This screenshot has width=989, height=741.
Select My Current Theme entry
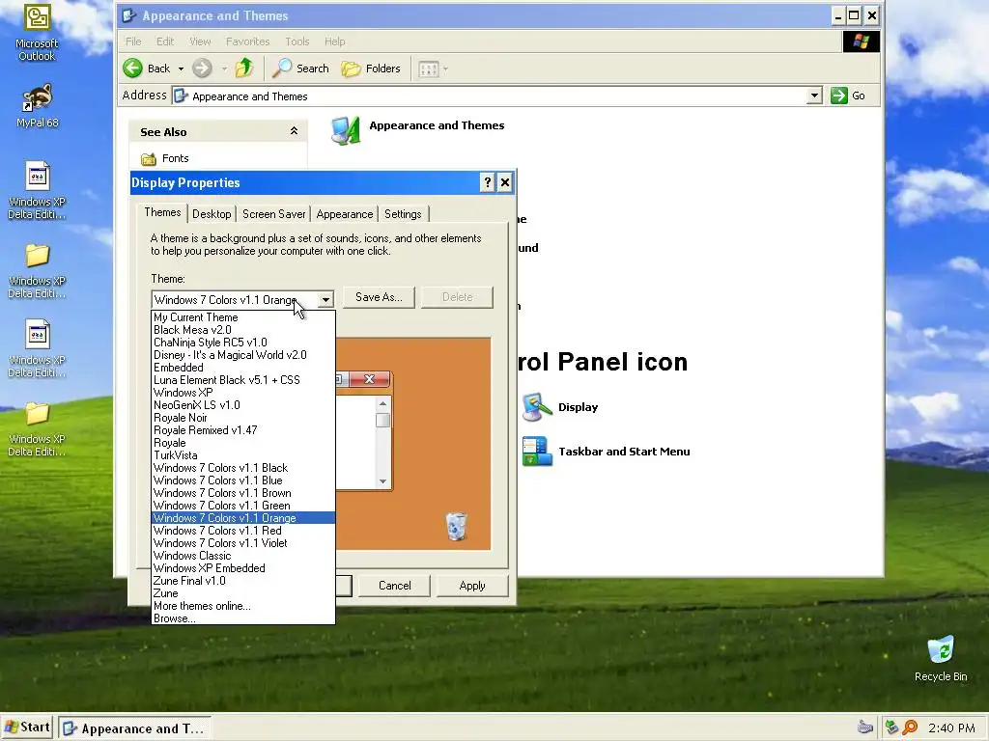[243, 317]
